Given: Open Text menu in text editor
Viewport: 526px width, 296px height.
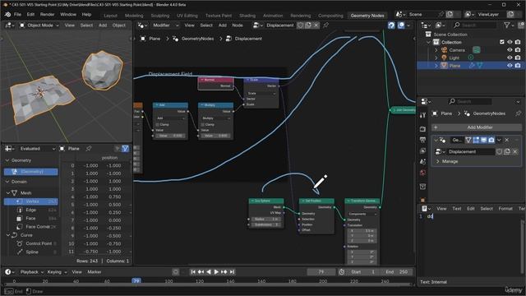Looking at the screenshot, I should click(x=457, y=208).
